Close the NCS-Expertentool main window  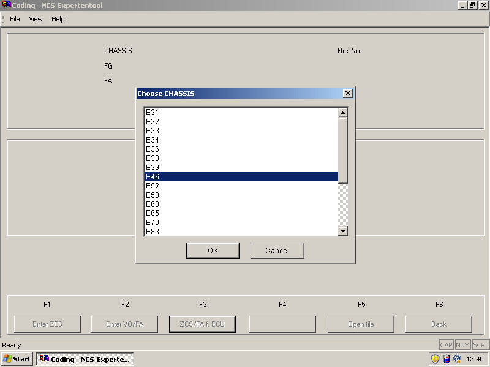[483, 6]
